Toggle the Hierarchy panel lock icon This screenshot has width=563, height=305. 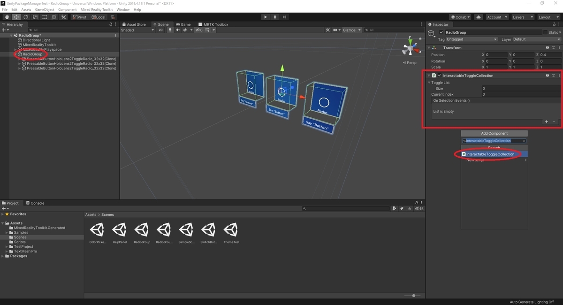[111, 24]
